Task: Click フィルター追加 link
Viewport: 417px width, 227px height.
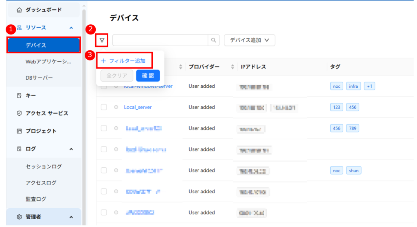Action: point(124,61)
